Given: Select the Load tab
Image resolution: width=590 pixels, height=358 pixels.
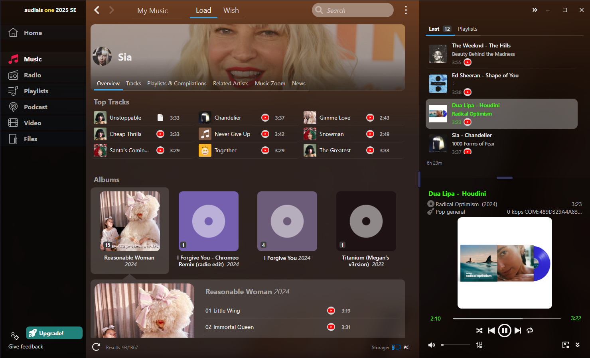Looking at the screenshot, I should [x=203, y=10].
